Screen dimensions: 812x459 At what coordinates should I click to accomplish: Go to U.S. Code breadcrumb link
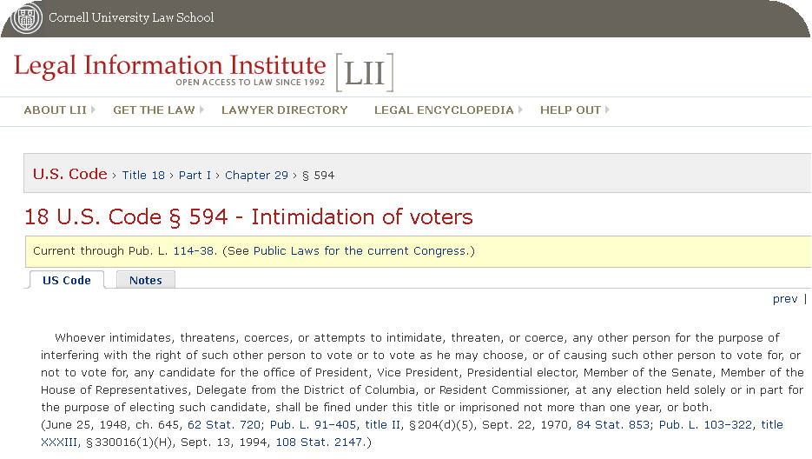pyautogui.click(x=70, y=174)
